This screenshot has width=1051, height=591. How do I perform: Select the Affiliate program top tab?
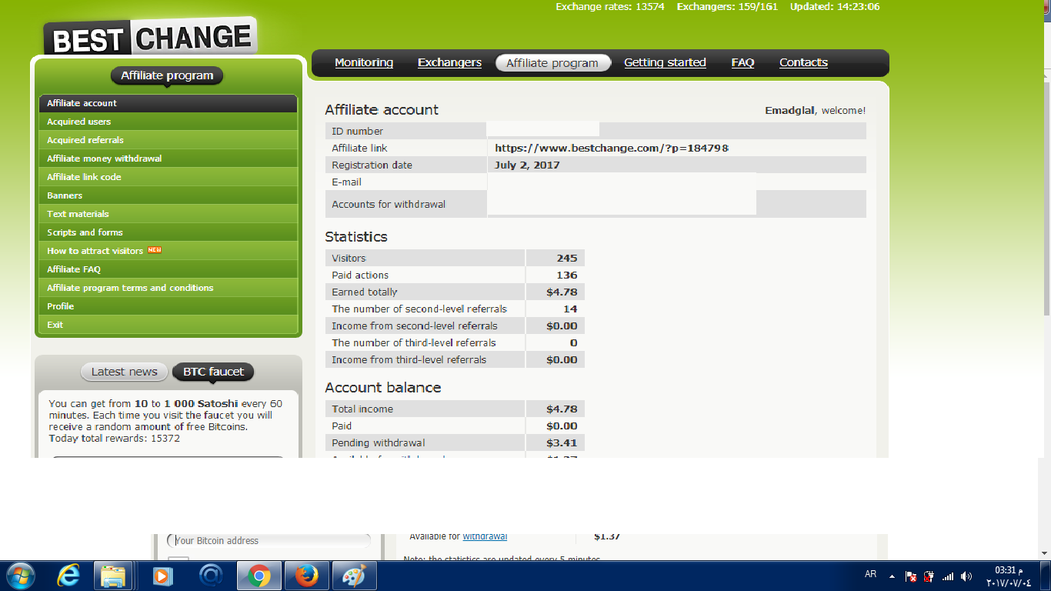(x=552, y=63)
